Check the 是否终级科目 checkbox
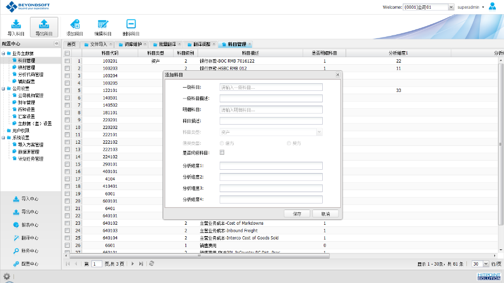Image resolution: width=504 pixels, height=283 pixels. click(x=222, y=152)
